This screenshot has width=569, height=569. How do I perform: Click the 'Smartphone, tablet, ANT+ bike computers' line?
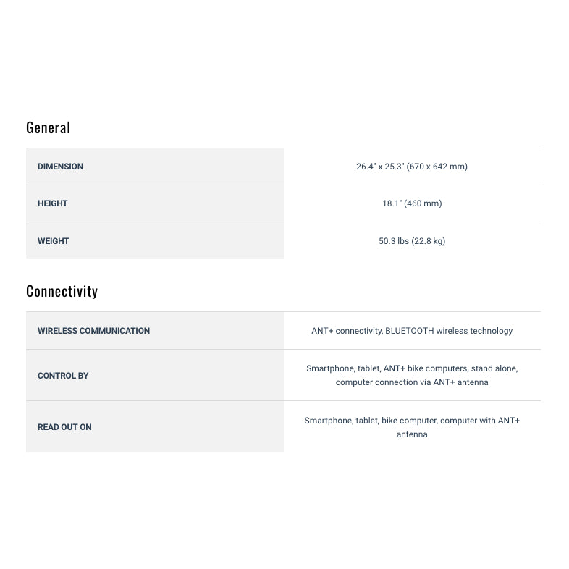[387, 368]
